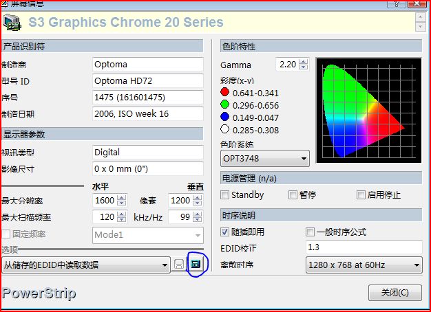The image size is (431, 312).
Task: Uncheck the 随插即用 plug and play checkbox
Action: [224, 232]
